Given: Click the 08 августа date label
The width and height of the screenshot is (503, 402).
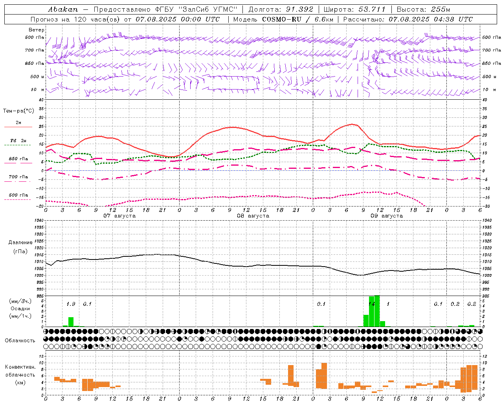Looking at the screenshot, I should (x=253, y=216).
